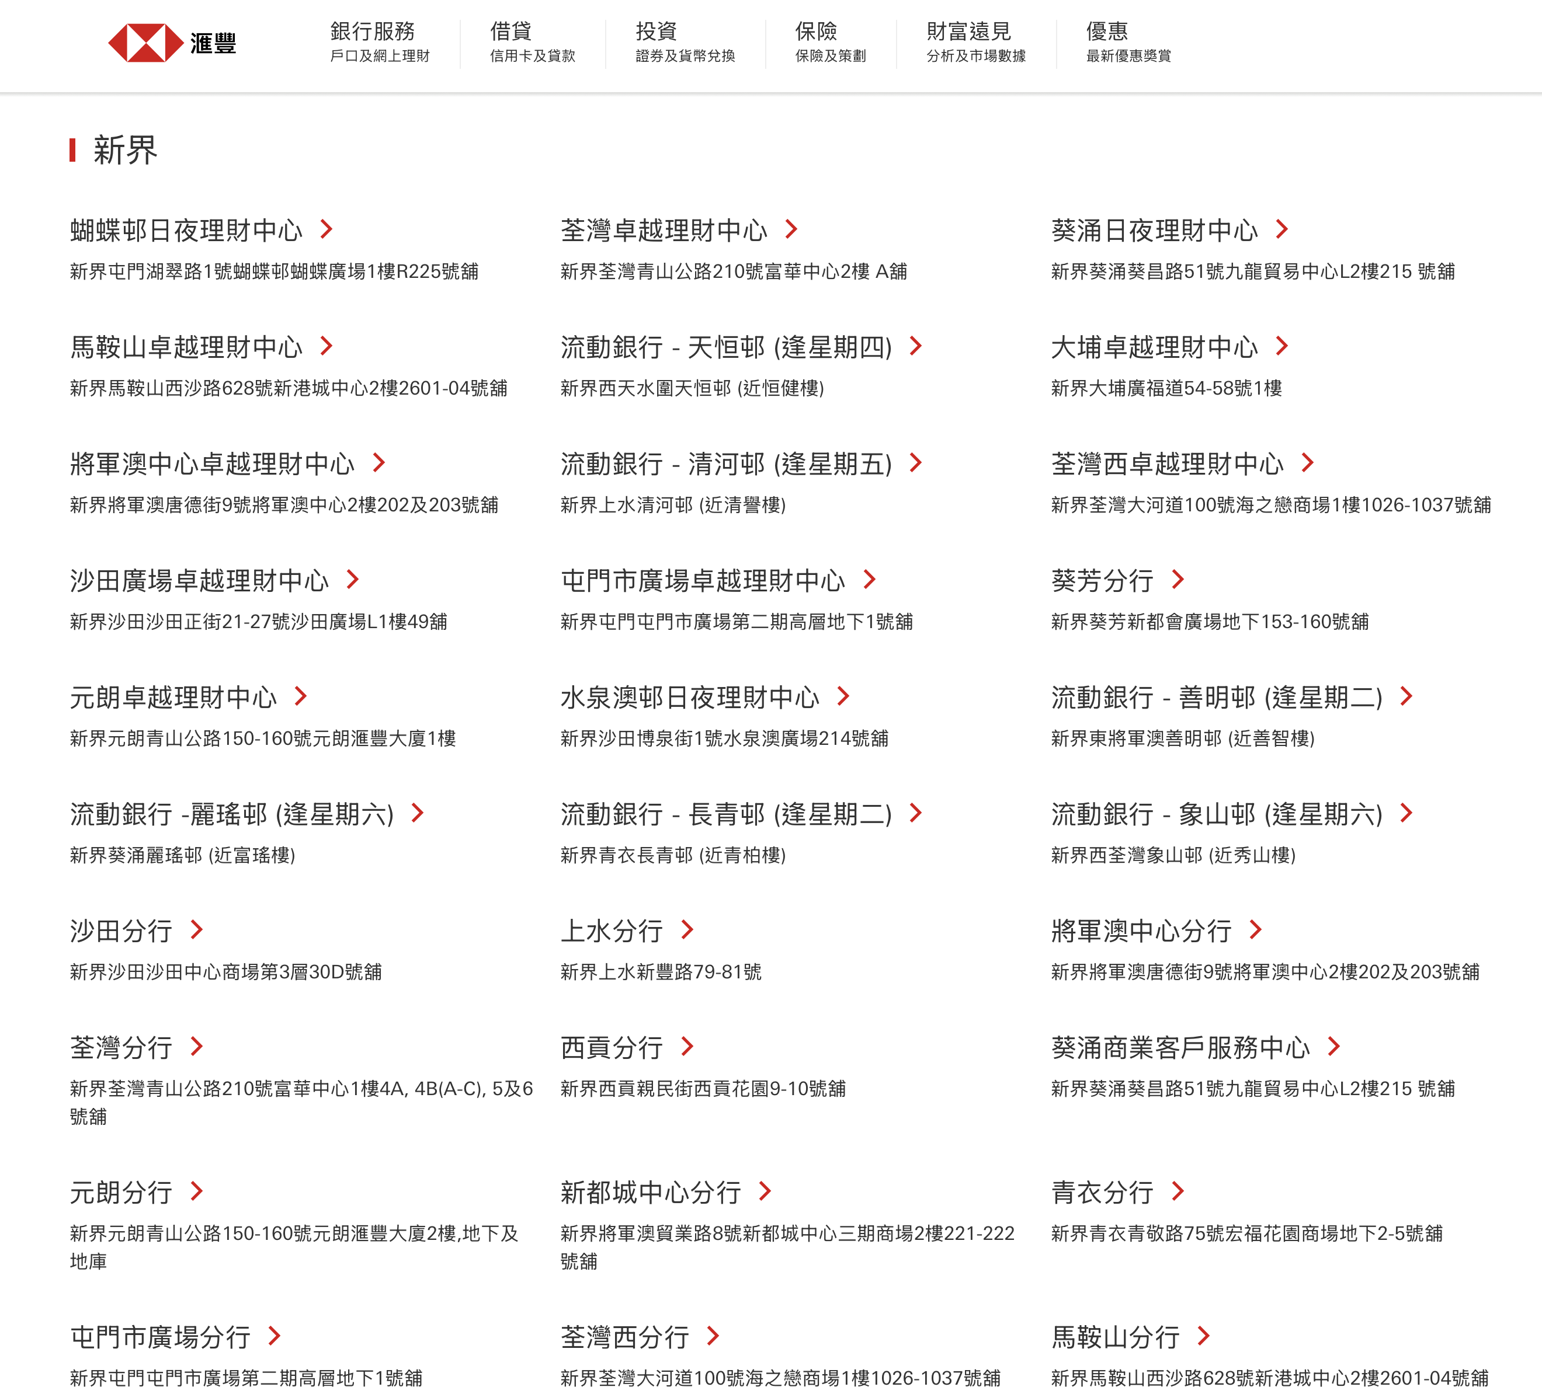Click red chevron after 上水分行
Viewport: 1542px width, 1387px height.
tap(687, 930)
